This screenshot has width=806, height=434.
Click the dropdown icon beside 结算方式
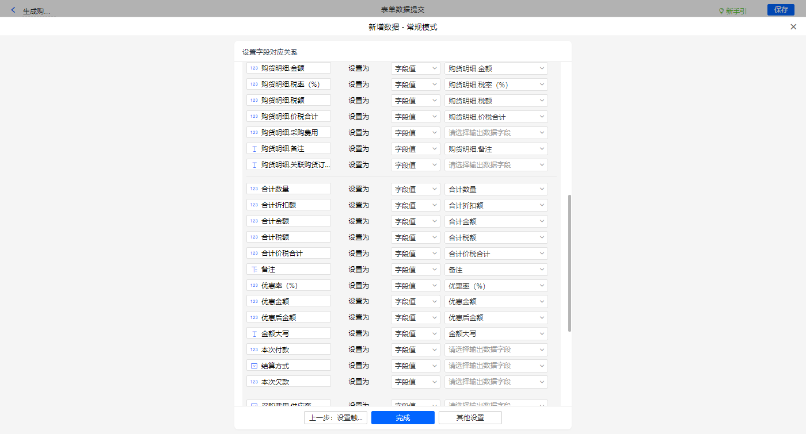(x=254, y=366)
